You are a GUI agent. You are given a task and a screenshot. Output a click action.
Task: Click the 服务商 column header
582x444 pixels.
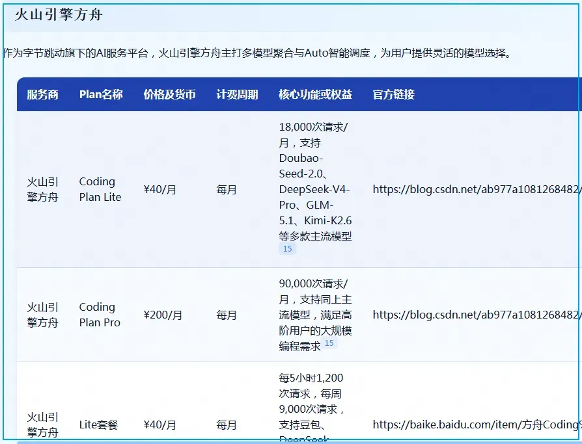tap(43, 94)
